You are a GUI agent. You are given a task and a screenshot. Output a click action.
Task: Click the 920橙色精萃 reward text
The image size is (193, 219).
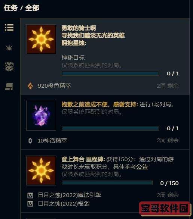54,86
